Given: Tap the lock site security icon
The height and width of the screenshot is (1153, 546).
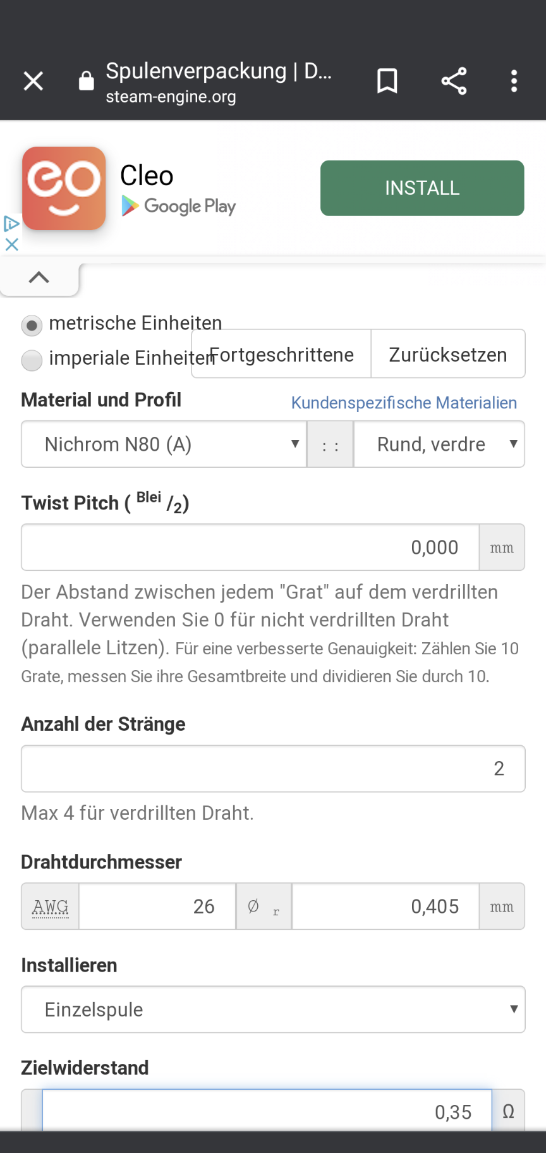Looking at the screenshot, I should coord(86,81).
